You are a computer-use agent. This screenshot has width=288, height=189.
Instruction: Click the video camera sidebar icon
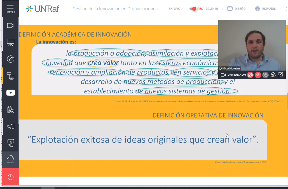pyautogui.click(x=10, y=25)
